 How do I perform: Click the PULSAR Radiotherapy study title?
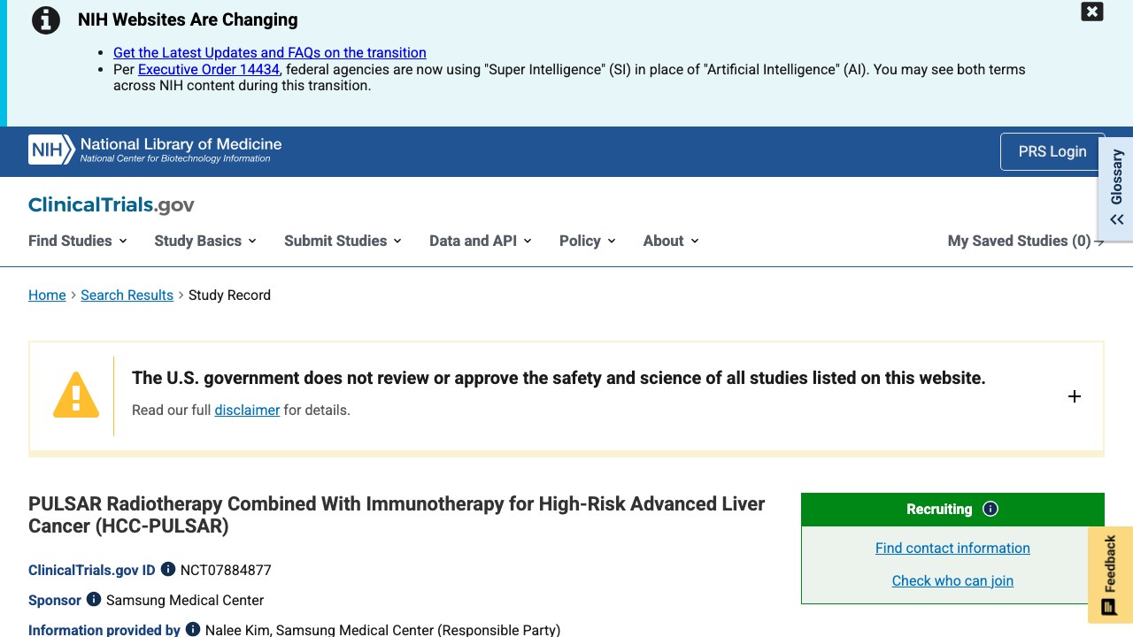coord(397,515)
